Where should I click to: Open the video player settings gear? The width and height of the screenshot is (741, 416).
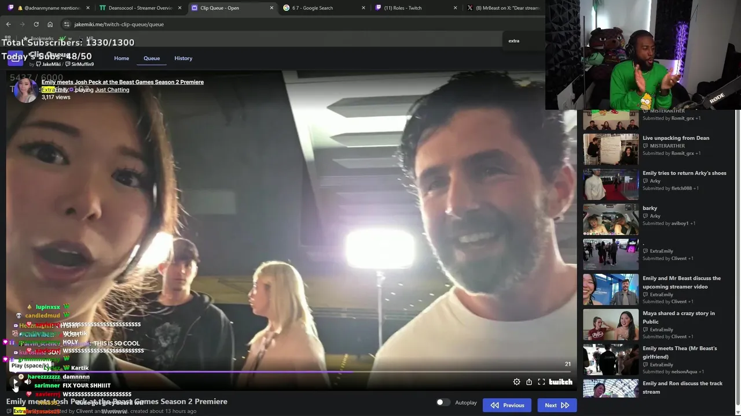[516, 382]
